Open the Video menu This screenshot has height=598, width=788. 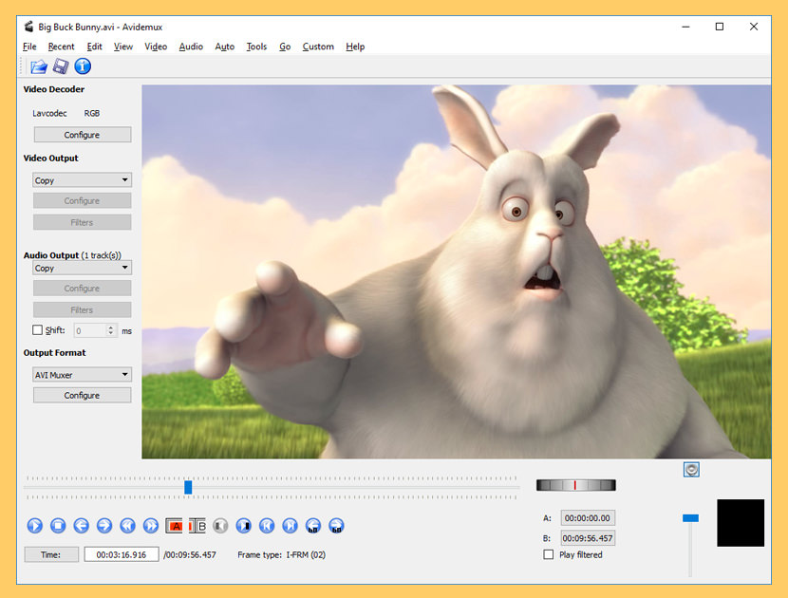[x=156, y=47]
